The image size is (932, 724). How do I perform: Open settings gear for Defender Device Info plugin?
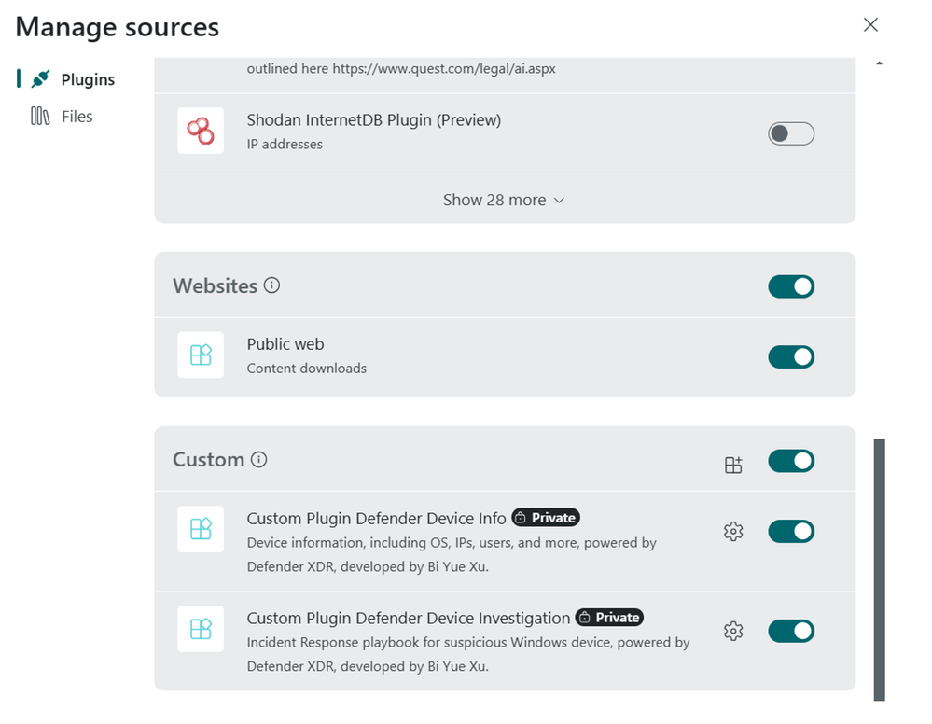pyautogui.click(x=733, y=531)
